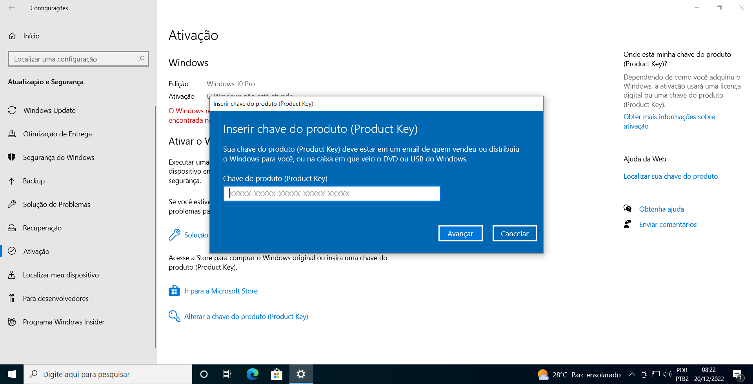This screenshot has width=753, height=384.
Task: Select Recuperação in the sidebar
Action: tap(42, 228)
